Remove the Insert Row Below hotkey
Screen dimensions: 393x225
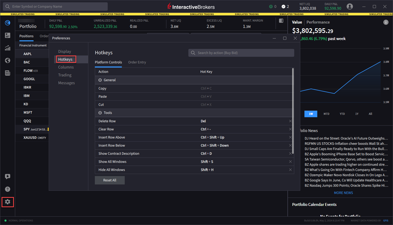pos(290,145)
